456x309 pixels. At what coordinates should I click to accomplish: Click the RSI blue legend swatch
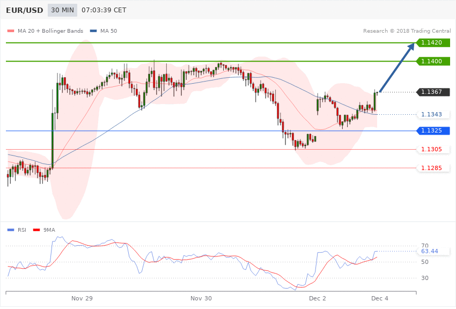[11, 230]
